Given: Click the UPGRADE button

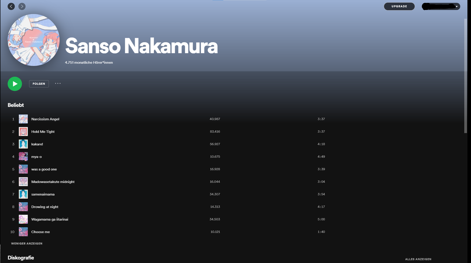Looking at the screenshot, I should coord(399,6).
